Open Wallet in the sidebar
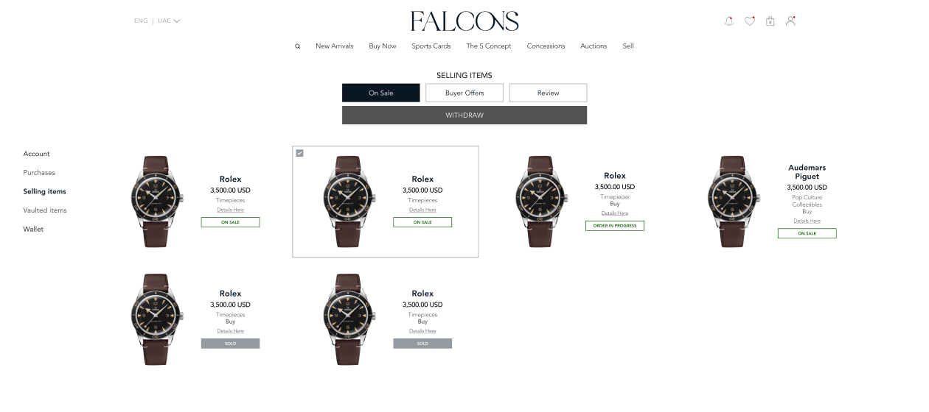This screenshot has width=929, height=412. coord(33,230)
